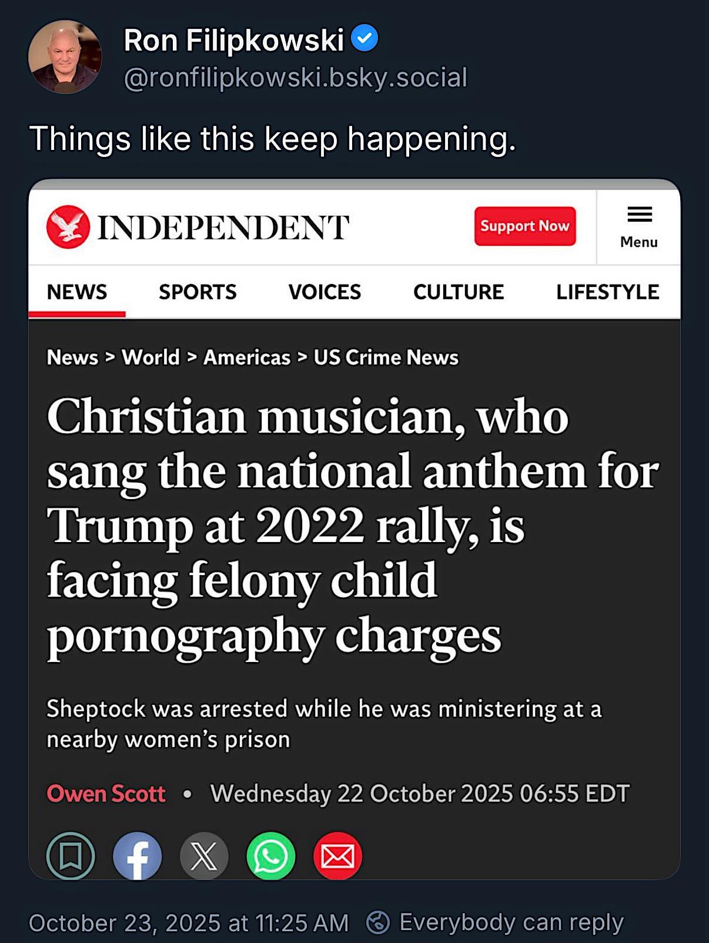Image resolution: width=709 pixels, height=943 pixels.
Task: Open the Americas breadcrumb link
Action: pos(247,357)
